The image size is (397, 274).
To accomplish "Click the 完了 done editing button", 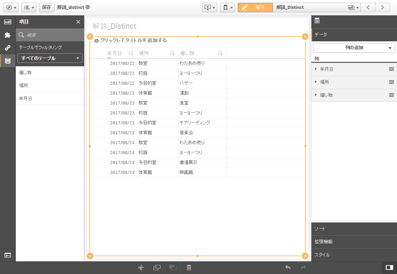I will point(255,7).
